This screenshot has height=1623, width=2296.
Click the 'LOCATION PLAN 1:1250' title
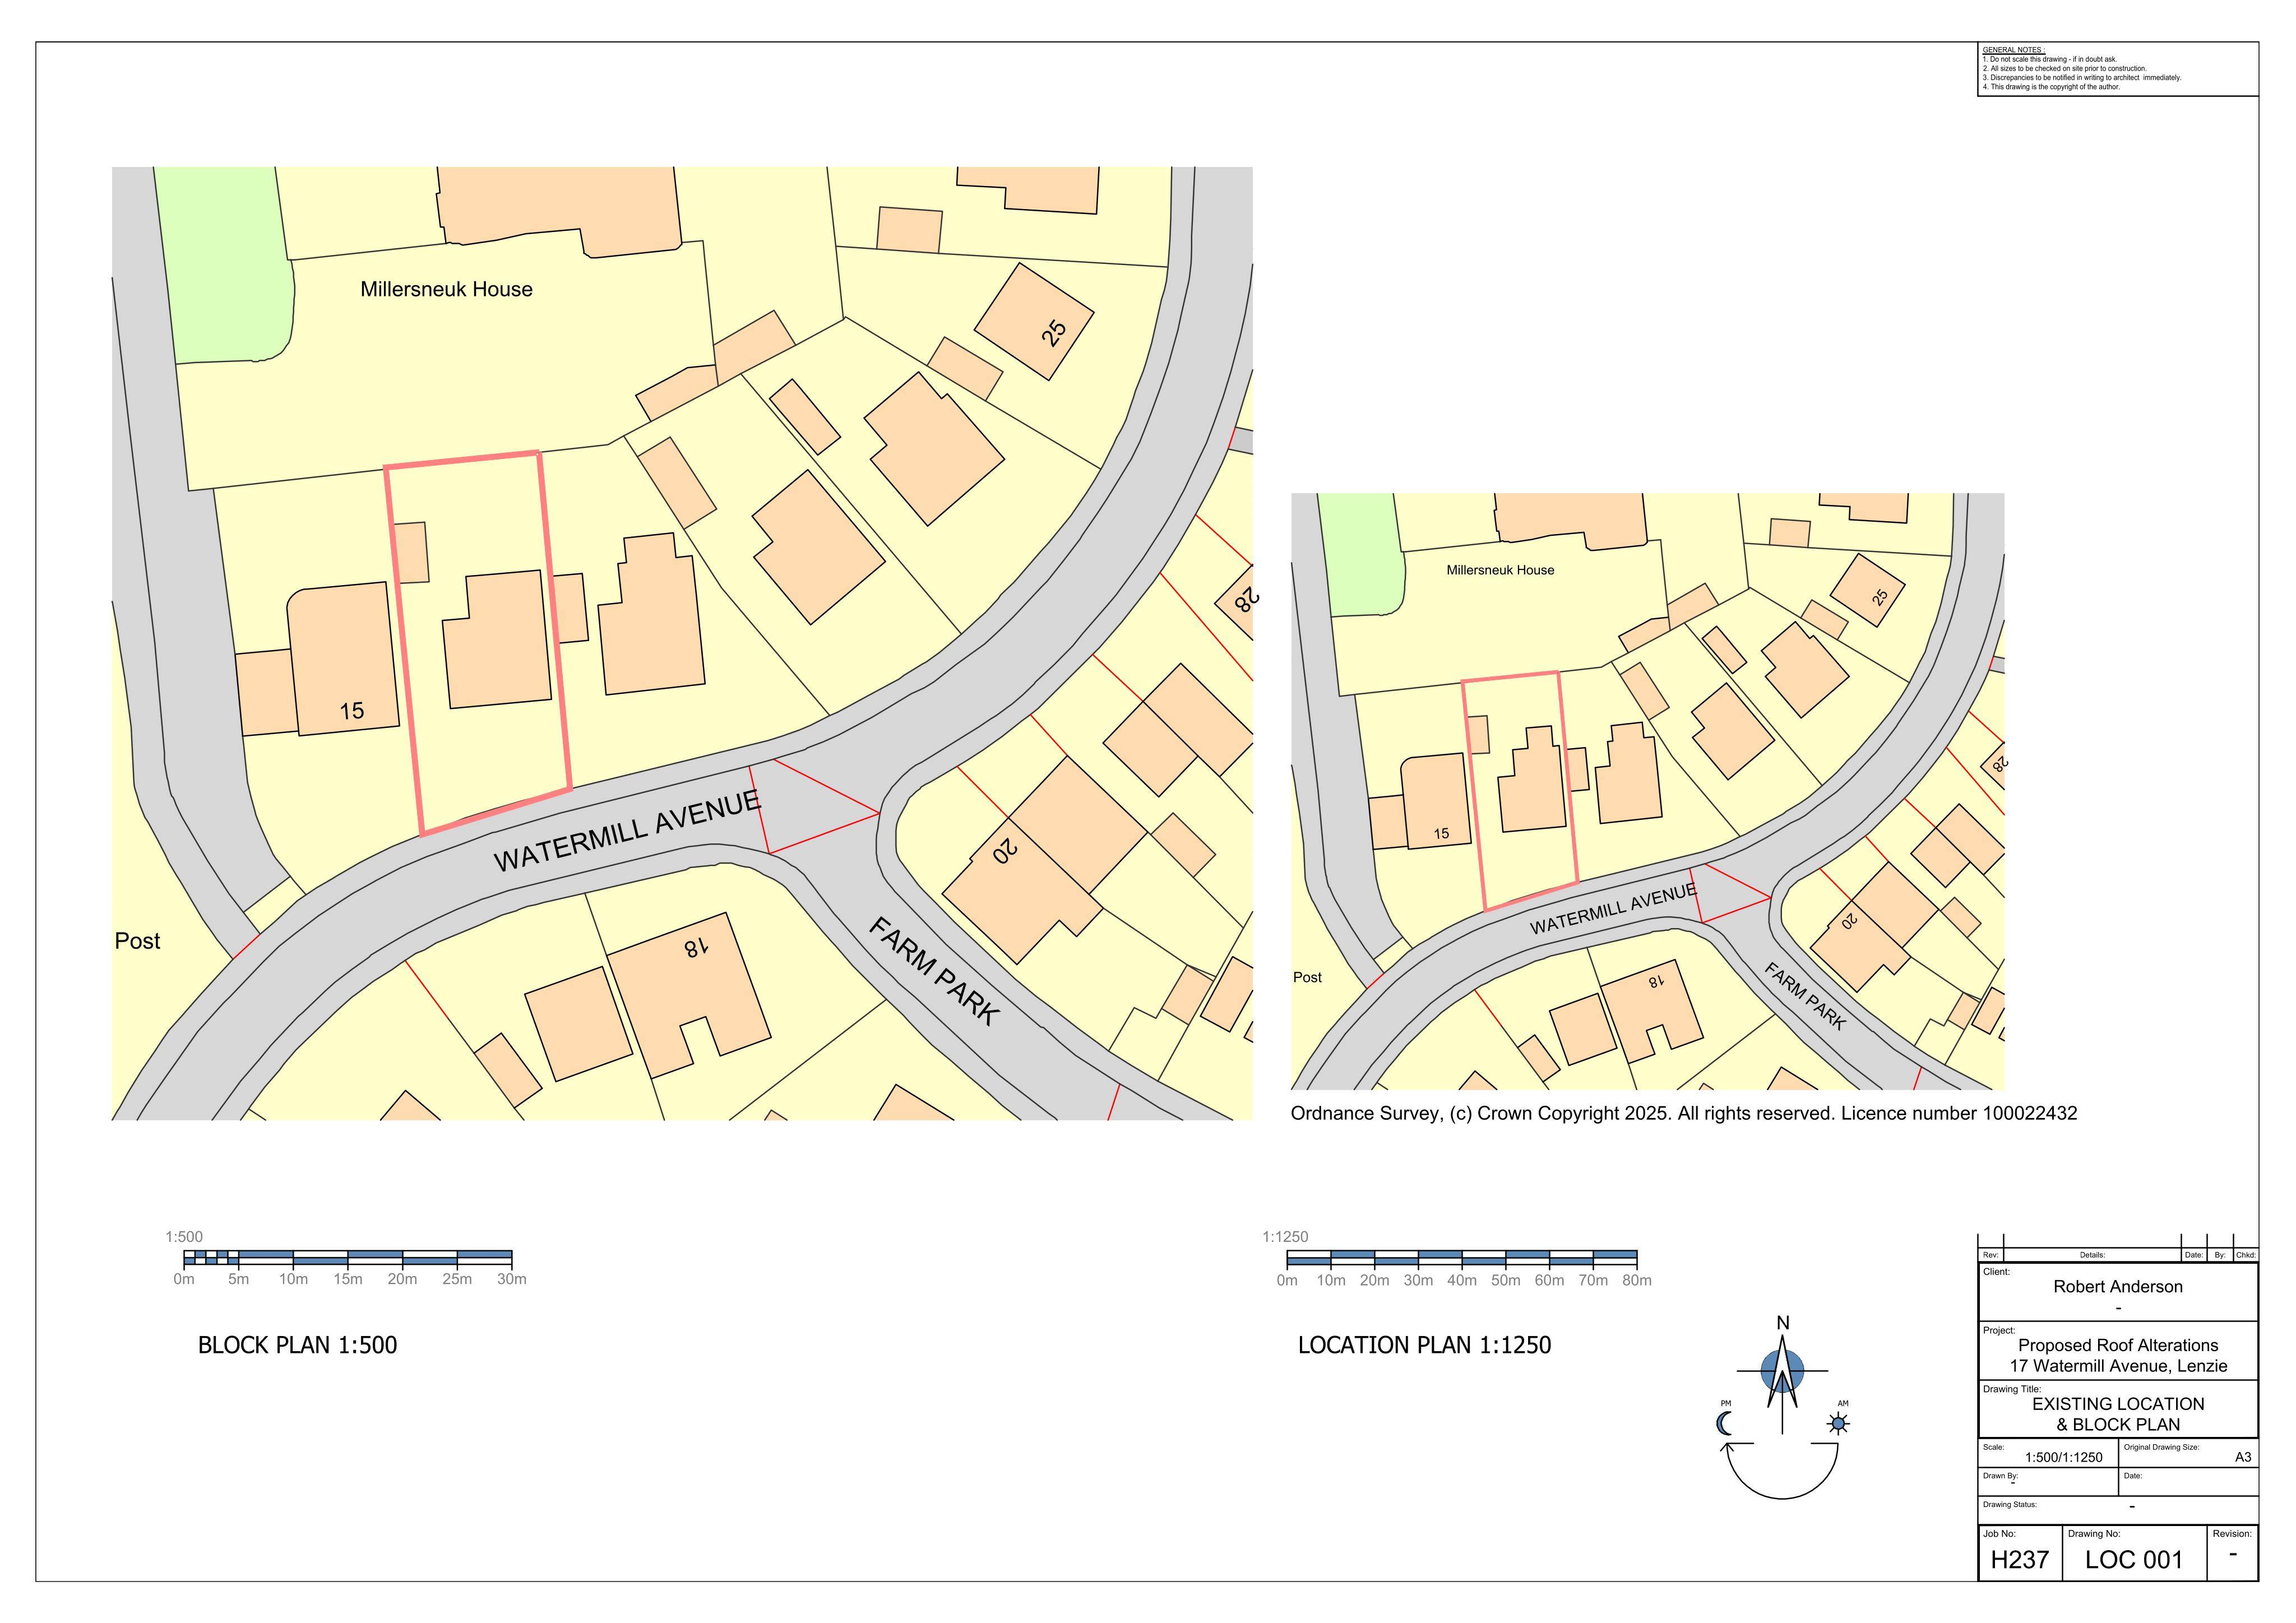1424,1345
